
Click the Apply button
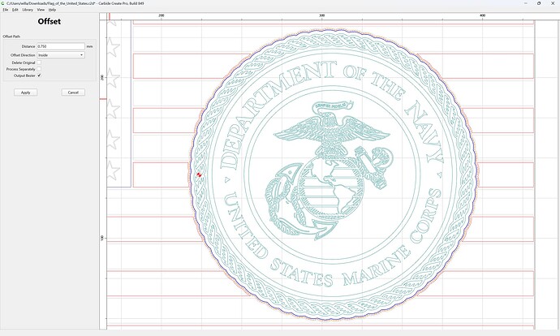click(x=26, y=93)
